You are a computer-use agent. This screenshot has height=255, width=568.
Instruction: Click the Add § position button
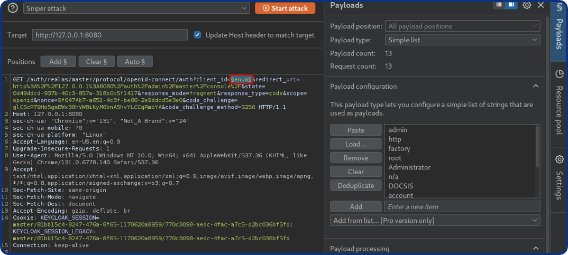coord(58,62)
